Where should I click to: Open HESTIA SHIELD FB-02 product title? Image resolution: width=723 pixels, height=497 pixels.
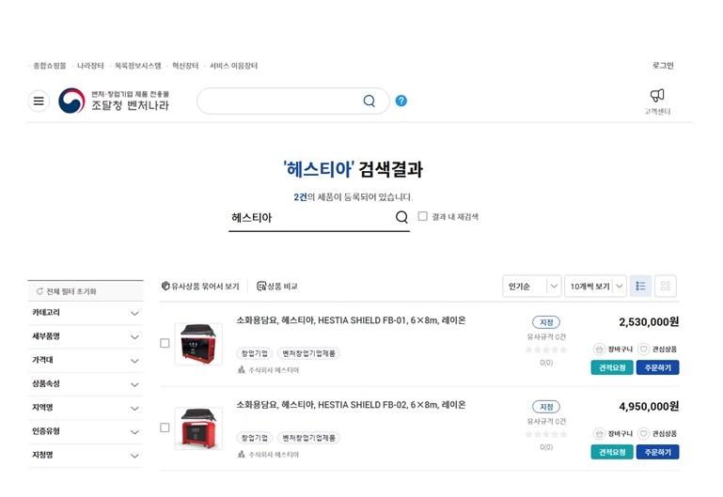[x=351, y=405]
